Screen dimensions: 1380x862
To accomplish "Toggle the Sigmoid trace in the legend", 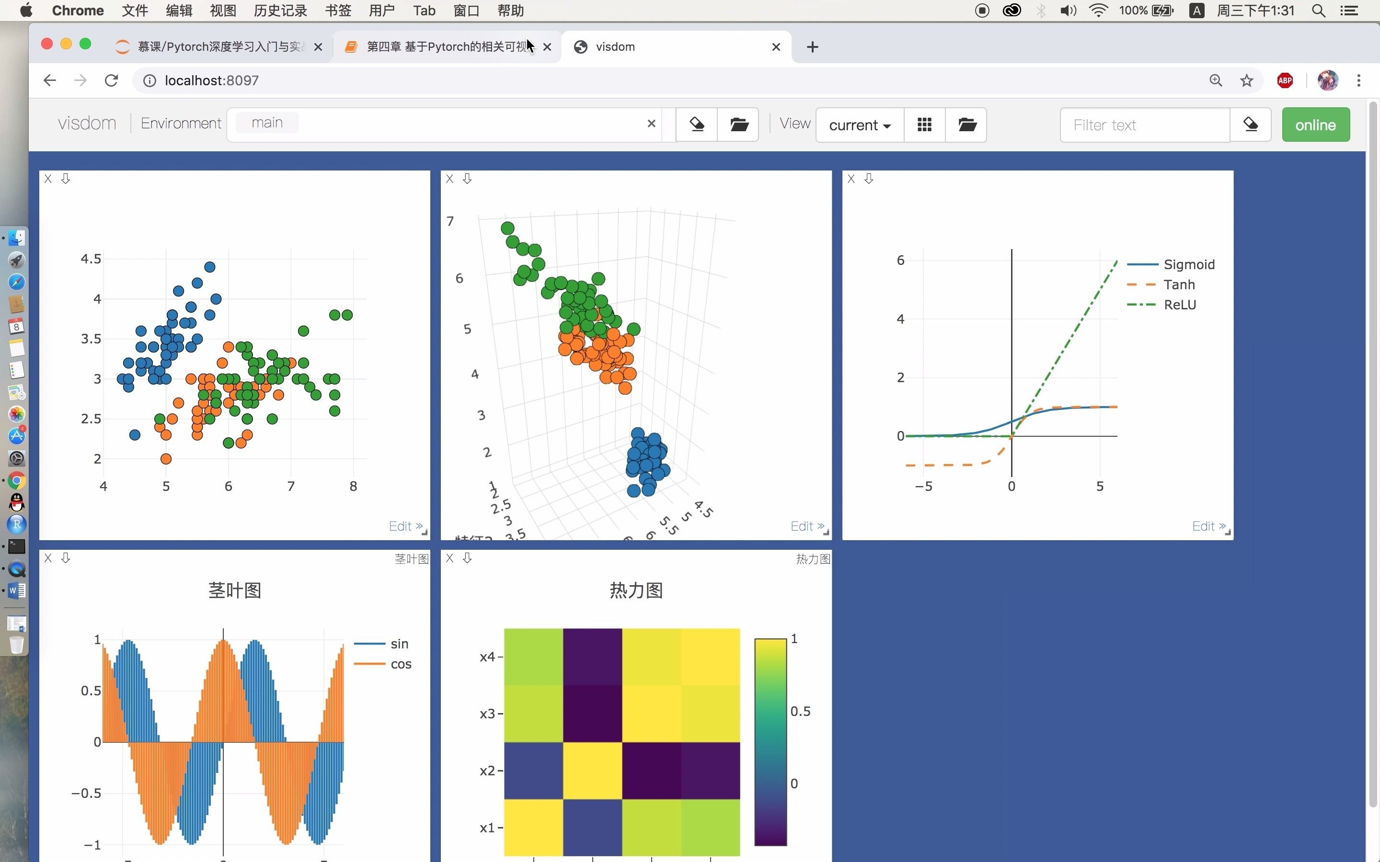I will tap(1188, 264).
